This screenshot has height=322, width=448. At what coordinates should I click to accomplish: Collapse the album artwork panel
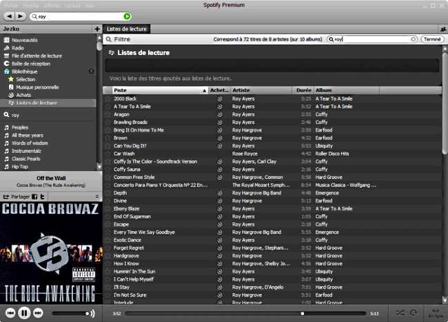click(x=97, y=196)
